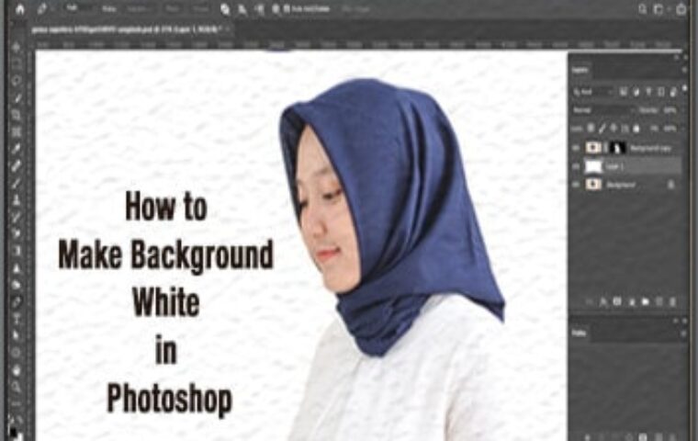The image size is (698, 441).
Task: Open the workspace switcher icon
Action: coord(659,9)
